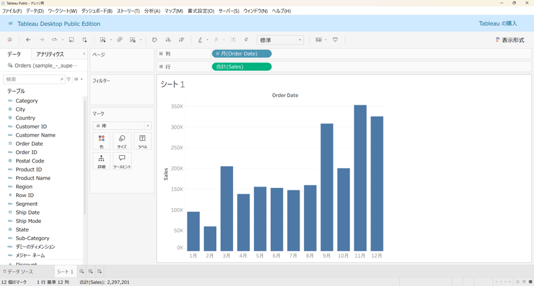Open the ワークシート(W) menu
This screenshot has height=286, width=534.
tap(63, 11)
